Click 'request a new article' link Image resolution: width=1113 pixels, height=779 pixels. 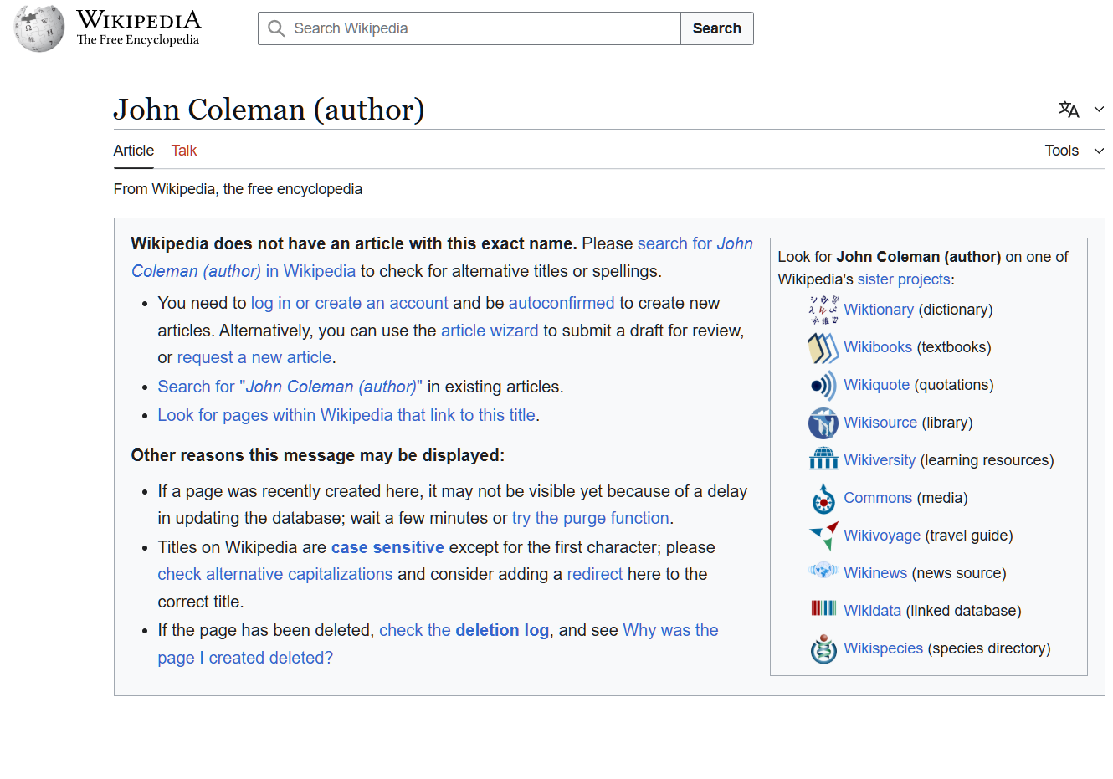[x=254, y=357]
